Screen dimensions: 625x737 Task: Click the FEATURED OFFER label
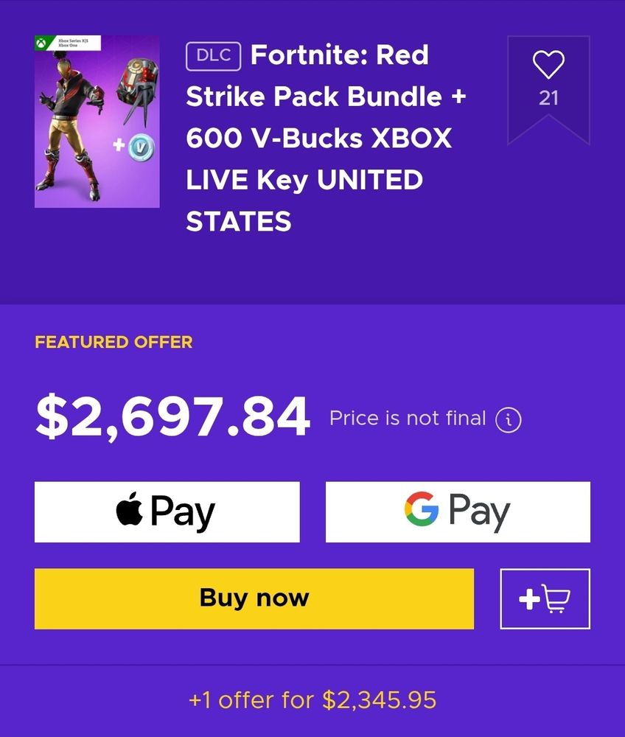click(x=114, y=342)
